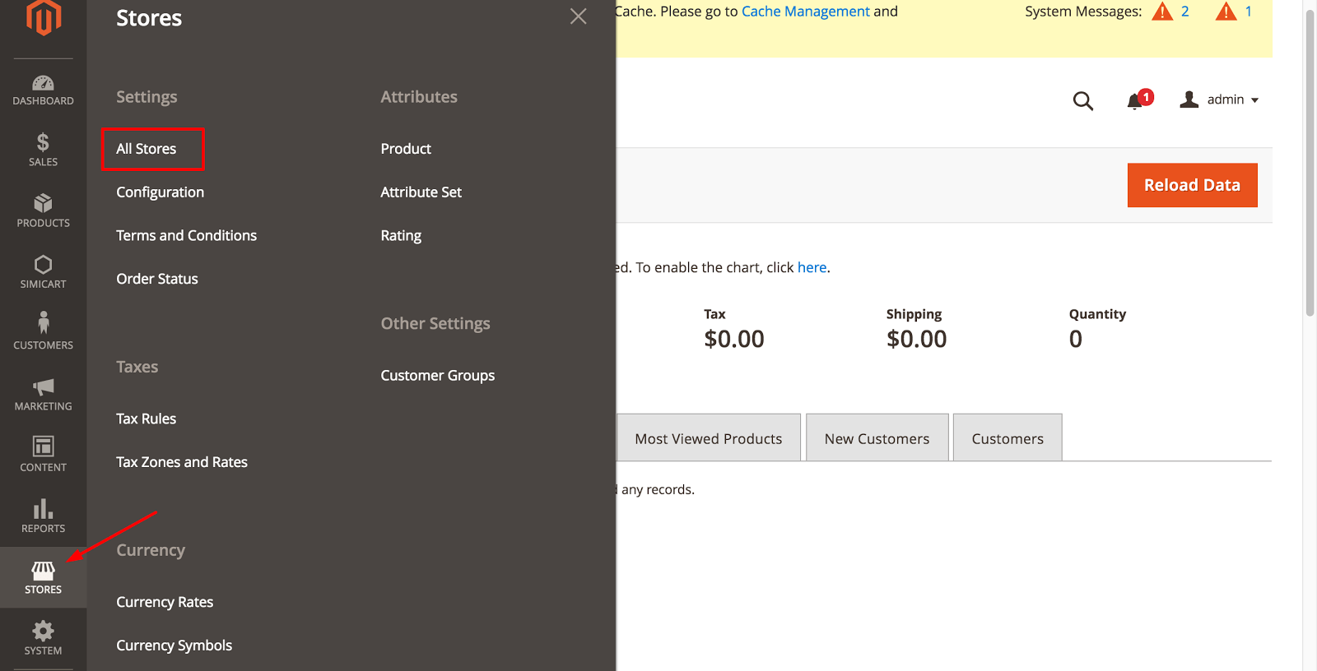Click the Reload Data button
The width and height of the screenshot is (1317, 671).
point(1192,185)
